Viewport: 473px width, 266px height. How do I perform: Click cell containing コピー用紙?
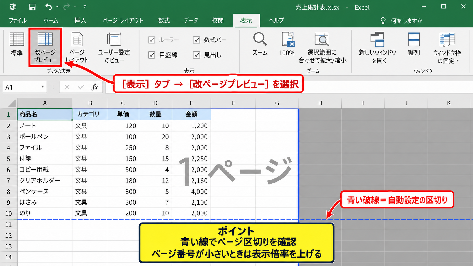45,170
